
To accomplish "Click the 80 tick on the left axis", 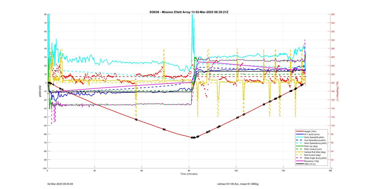I will (x=45, y=14).
